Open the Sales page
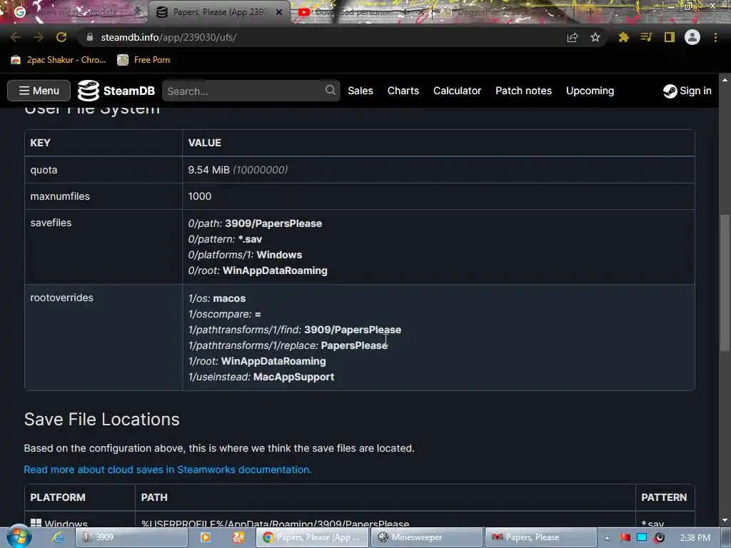Viewport: 731px width, 548px height. tap(361, 91)
